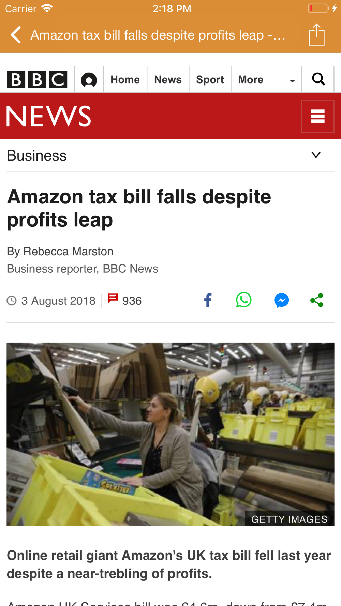Screen dimensions: 341x606
Task: Click the NEWS banner title
Action: tap(49, 116)
